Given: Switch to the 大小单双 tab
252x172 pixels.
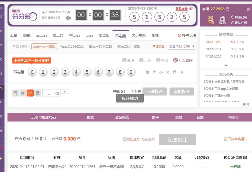Looking at the screenshot, I should (139, 35).
